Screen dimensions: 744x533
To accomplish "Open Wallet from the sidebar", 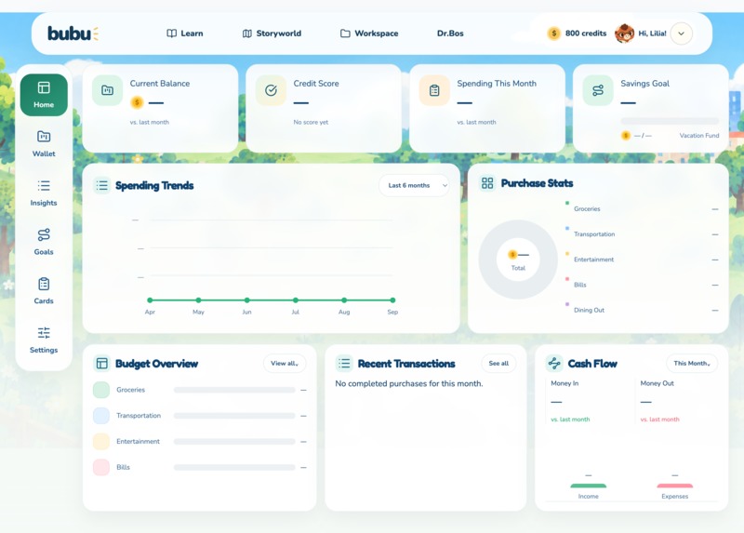I will 44,144.
